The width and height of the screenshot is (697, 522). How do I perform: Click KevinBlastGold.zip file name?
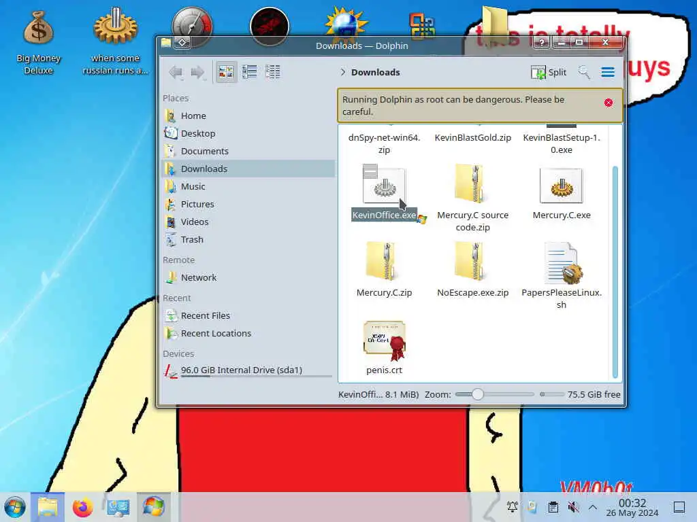pos(472,138)
